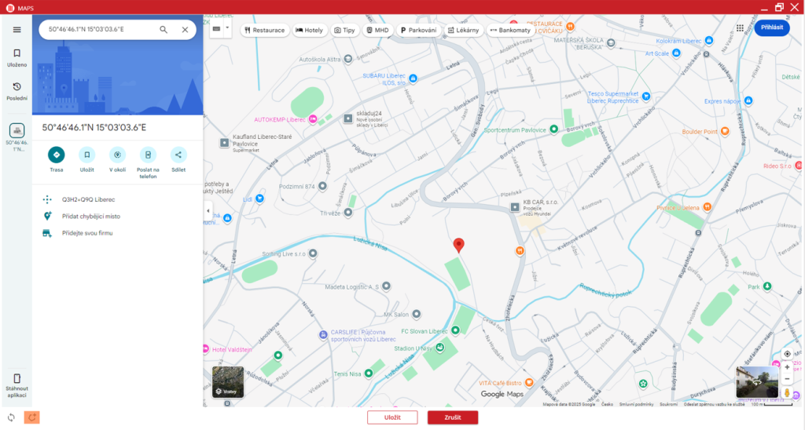Click the coordinates search input field

pos(98,29)
